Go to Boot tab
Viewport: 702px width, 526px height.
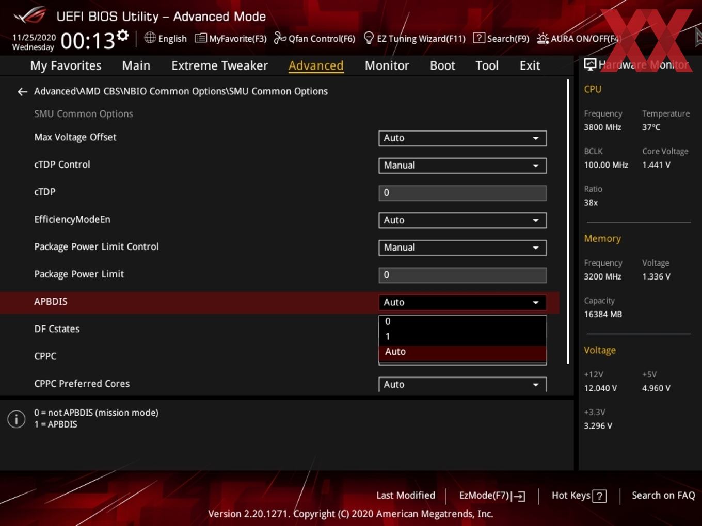click(x=442, y=65)
